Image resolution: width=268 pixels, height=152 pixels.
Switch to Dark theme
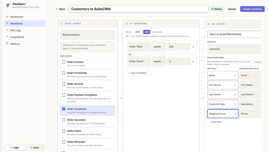point(35,148)
